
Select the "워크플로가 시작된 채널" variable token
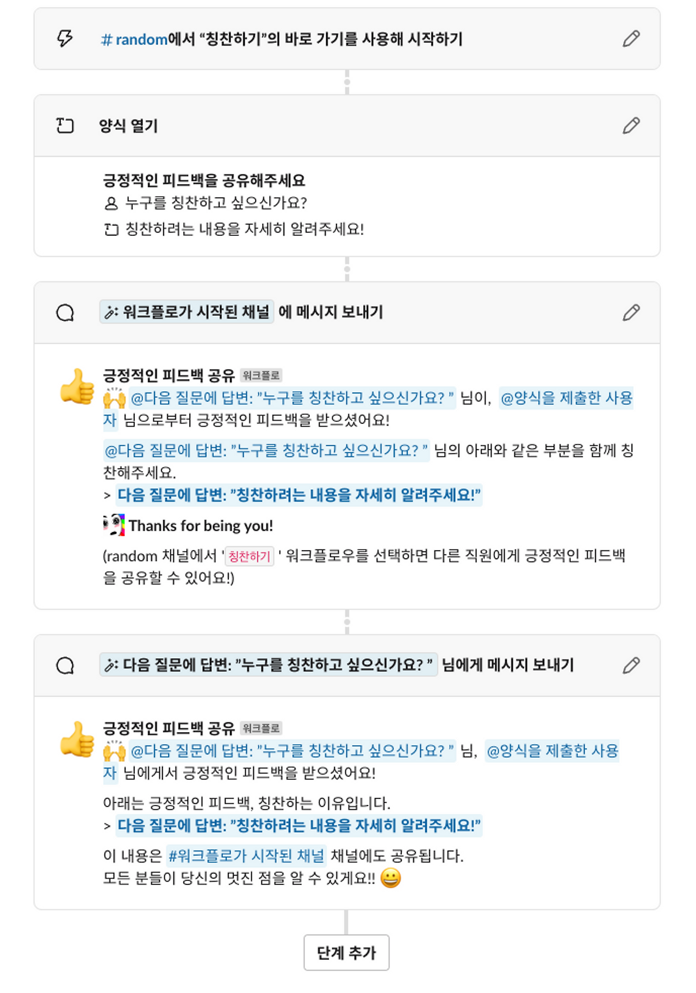pyautogui.click(x=188, y=311)
